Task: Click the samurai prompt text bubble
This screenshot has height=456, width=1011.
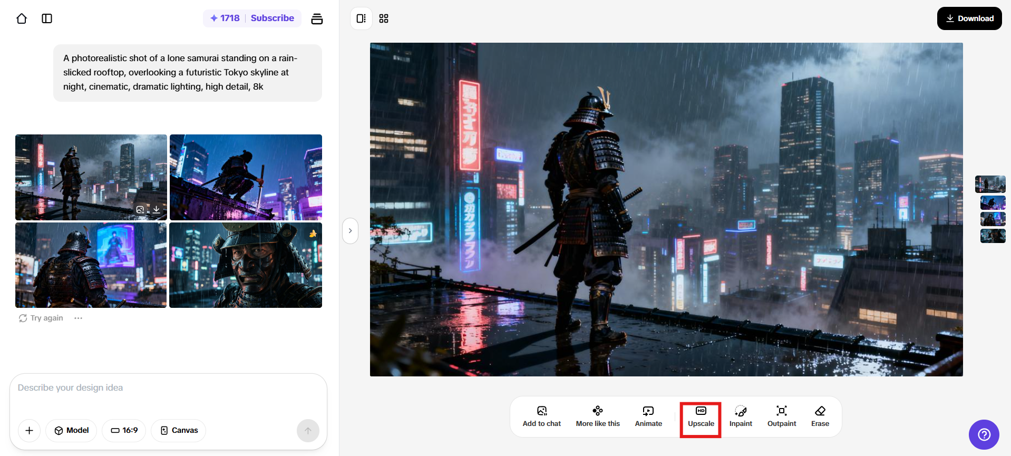Action: pos(188,73)
